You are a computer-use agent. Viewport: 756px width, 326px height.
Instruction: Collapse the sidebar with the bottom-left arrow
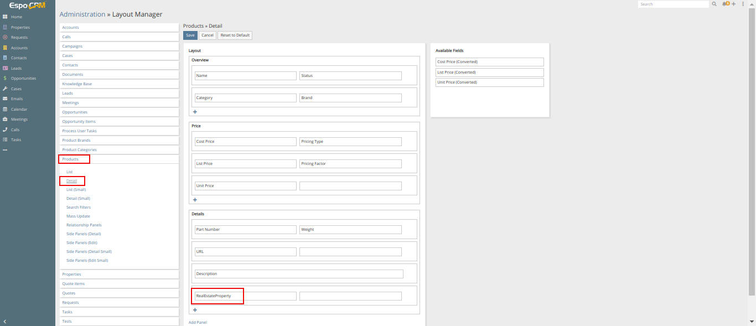tap(5, 322)
